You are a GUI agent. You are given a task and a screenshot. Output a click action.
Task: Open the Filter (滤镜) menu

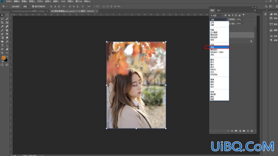point(56,1)
